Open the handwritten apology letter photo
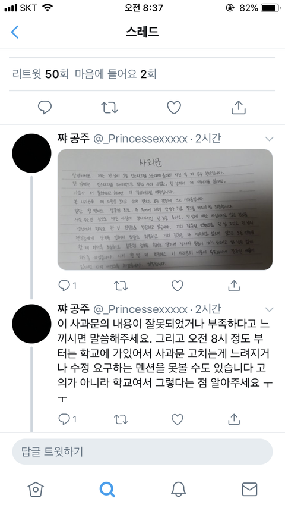Screen dimensions: 285x508 pos(165,209)
